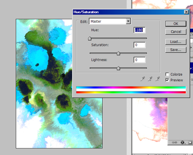Click the Hue value field showing -180
The height and width of the screenshot is (155, 193).
coord(139,30)
